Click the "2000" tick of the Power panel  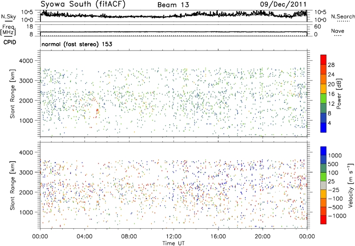click(26, 100)
